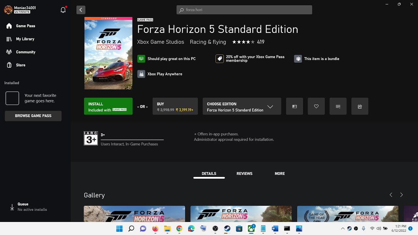Click the Store shopping bag icon
The width and height of the screenshot is (418, 235).
(x=9, y=65)
